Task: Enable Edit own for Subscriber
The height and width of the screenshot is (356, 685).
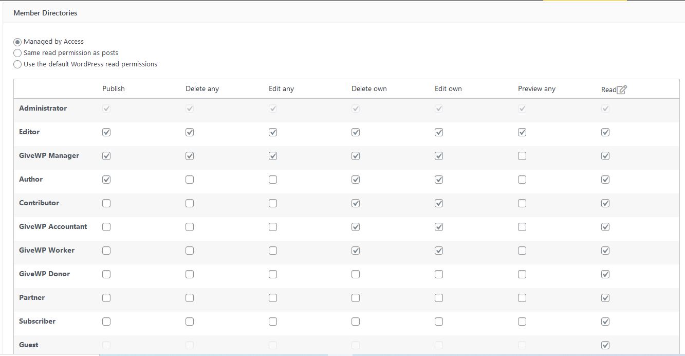Action: pos(439,322)
